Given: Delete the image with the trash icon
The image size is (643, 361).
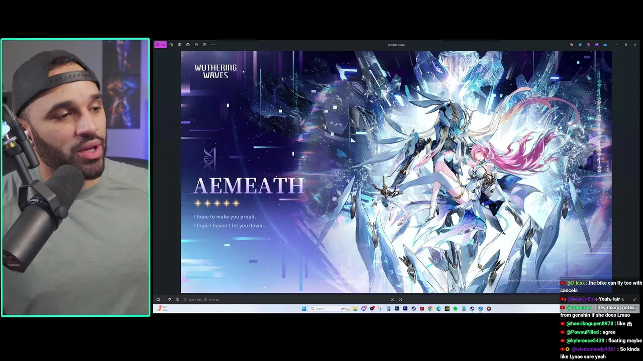Looking at the screenshot, I should point(179,45).
